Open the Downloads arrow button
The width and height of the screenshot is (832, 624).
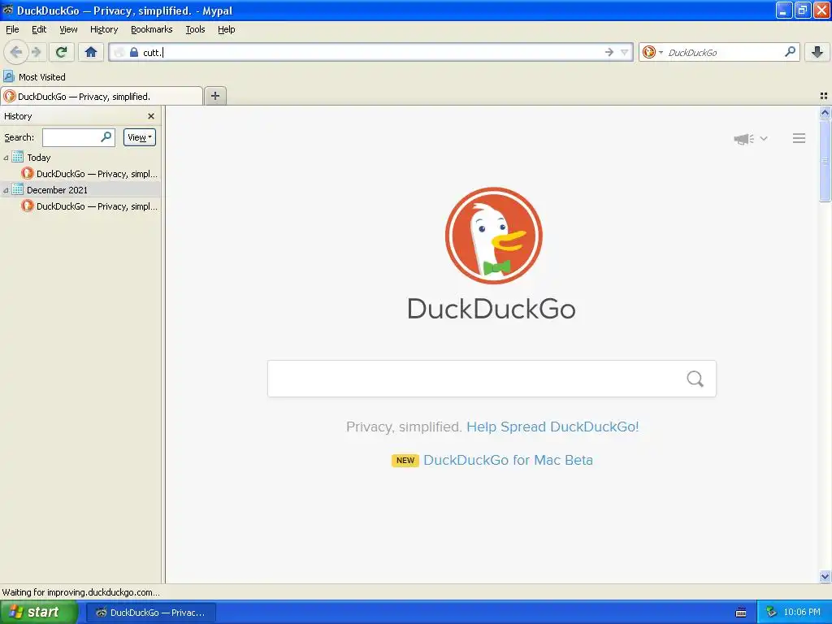click(x=817, y=52)
